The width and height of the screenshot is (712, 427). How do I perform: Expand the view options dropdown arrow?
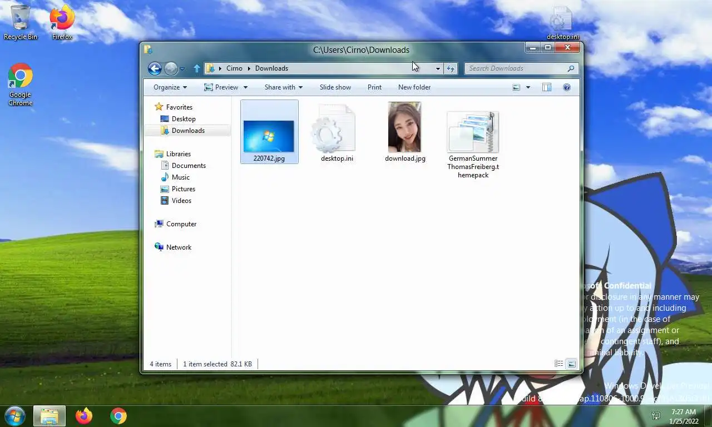[x=528, y=87]
